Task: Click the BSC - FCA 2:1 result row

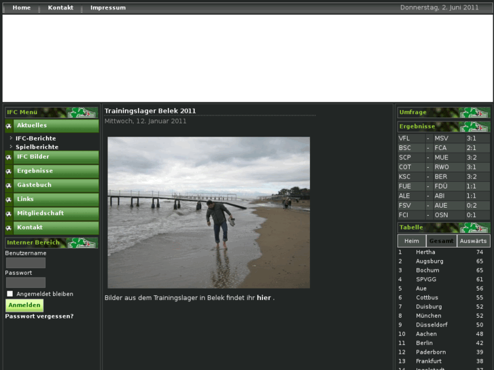Action: click(444, 148)
